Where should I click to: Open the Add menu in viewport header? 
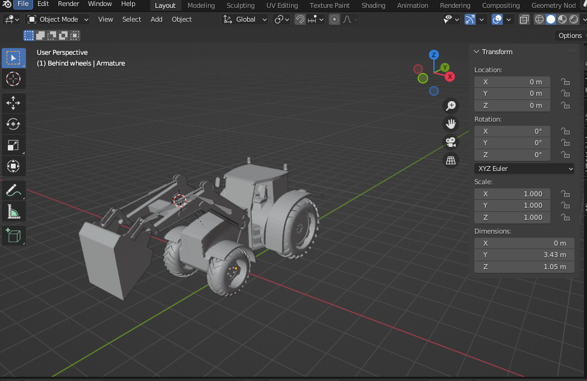click(156, 19)
